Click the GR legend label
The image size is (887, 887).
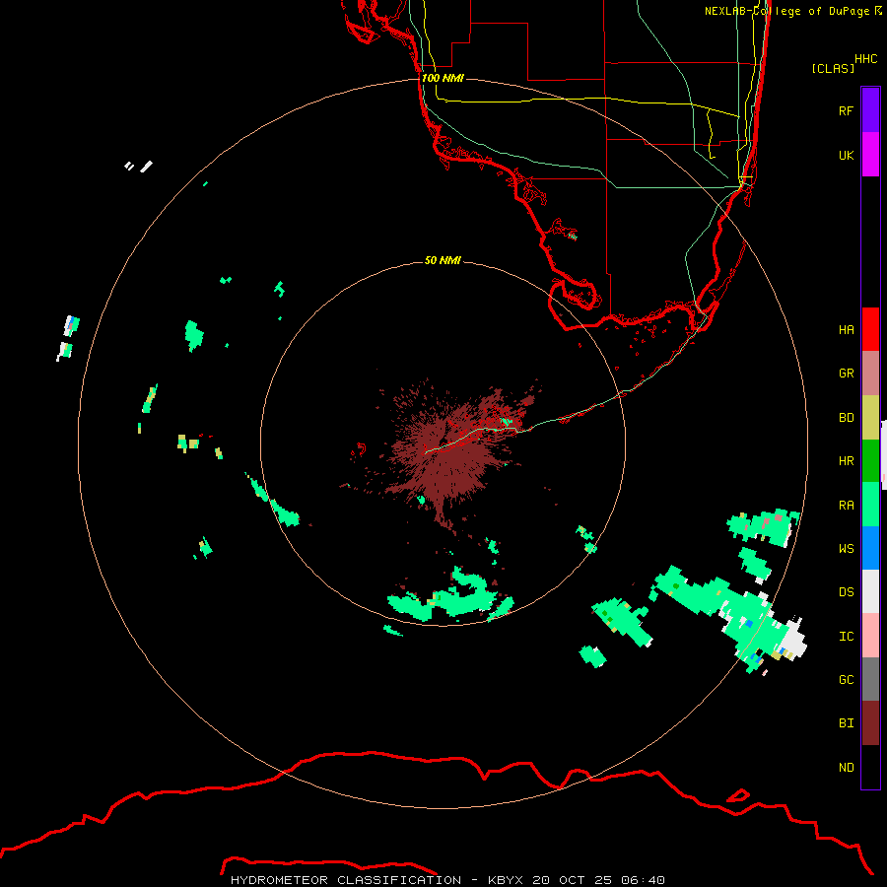(x=846, y=374)
